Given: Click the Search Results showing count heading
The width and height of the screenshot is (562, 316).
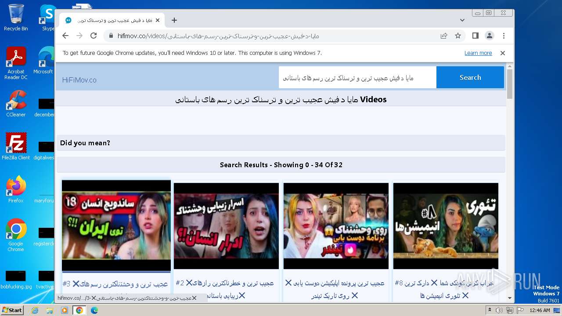Looking at the screenshot, I should pyautogui.click(x=281, y=165).
